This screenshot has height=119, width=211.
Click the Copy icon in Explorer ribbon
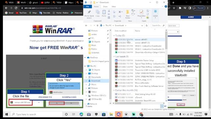pos(98,13)
